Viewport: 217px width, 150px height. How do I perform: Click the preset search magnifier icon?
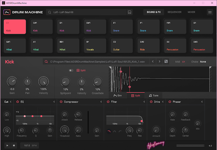pyautogui.click(x=50, y=12)
